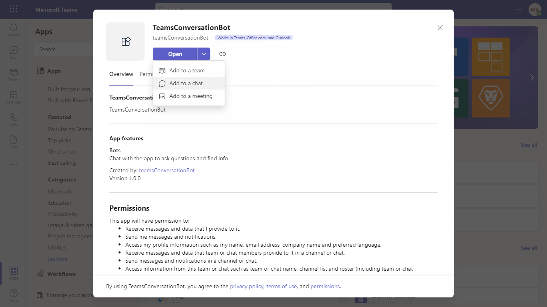Image resolution: width=547 pixels, height=307 pixels.
Task: Expand the Open button dropdown arrow
Action: click(x=204, y=54)
